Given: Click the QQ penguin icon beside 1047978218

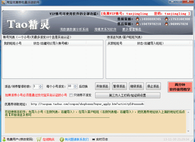Looking at the screenshot, I should coord(137,24).
